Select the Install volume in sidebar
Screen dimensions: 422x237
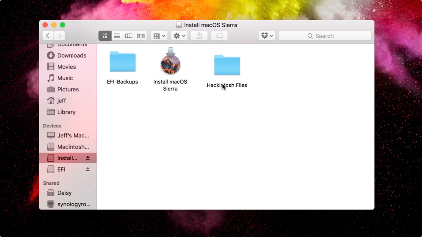coord(68,158)
